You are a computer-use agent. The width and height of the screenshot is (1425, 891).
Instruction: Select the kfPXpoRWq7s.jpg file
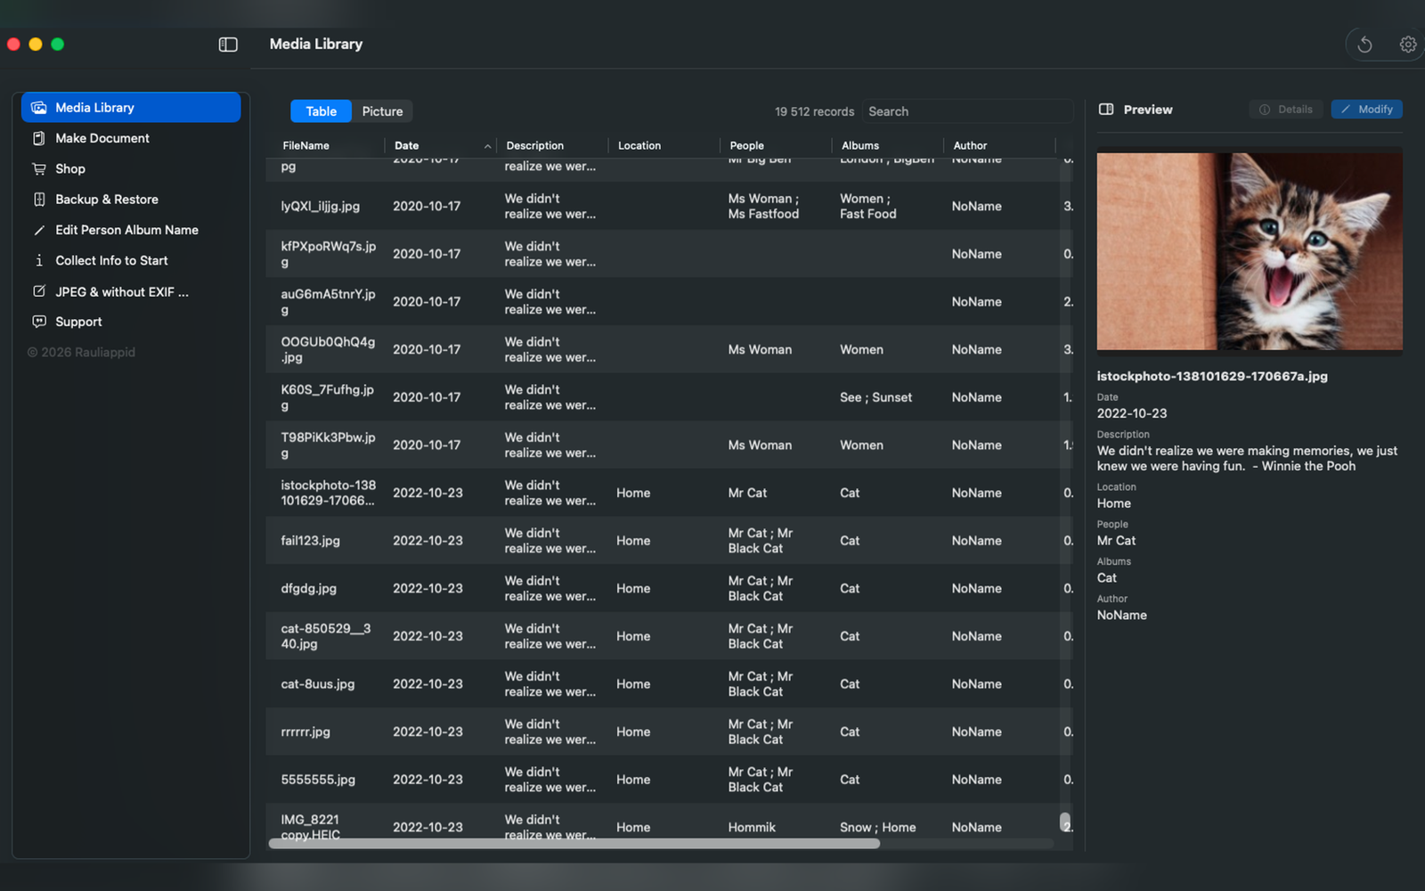click(670, 254)
